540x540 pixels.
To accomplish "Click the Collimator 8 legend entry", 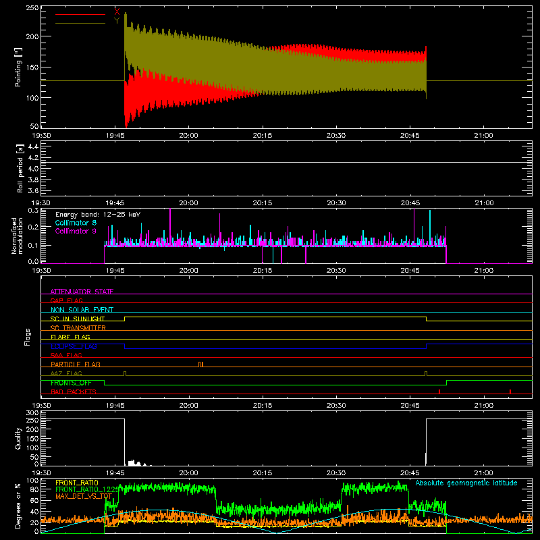I will pos(76,223).
